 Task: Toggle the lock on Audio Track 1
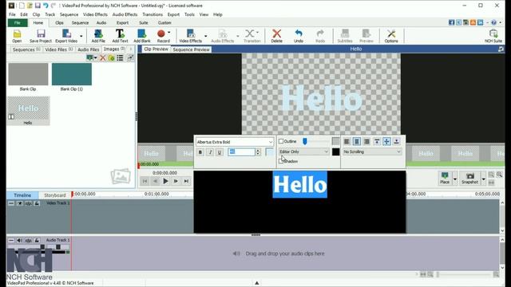pos(37,240)
